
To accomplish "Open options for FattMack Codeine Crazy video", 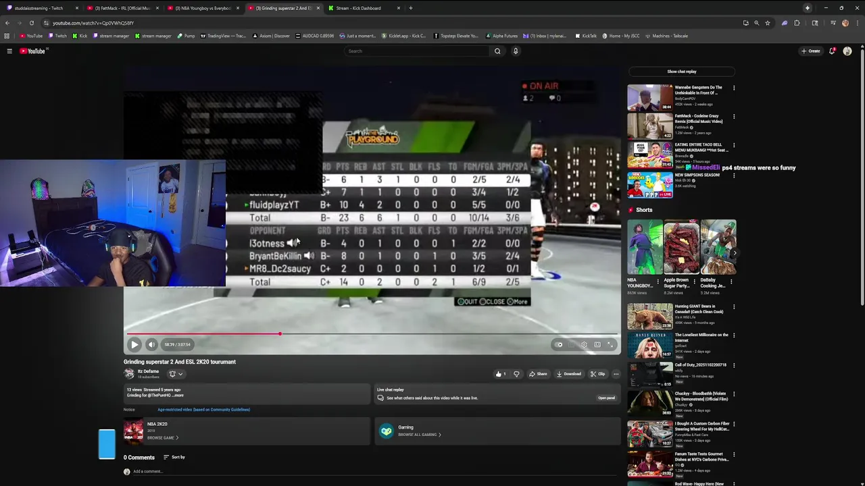I will tap(734, 117).
